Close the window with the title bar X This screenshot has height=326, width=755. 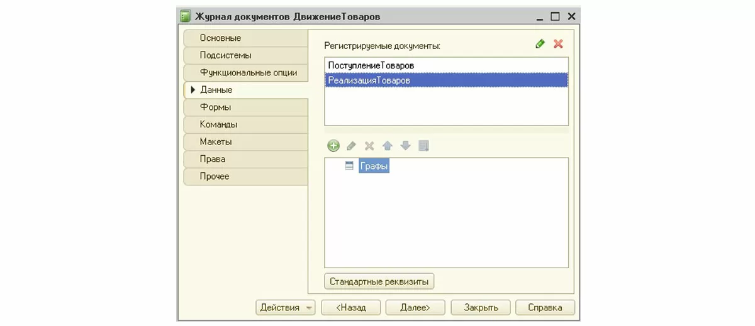(571, 16)
